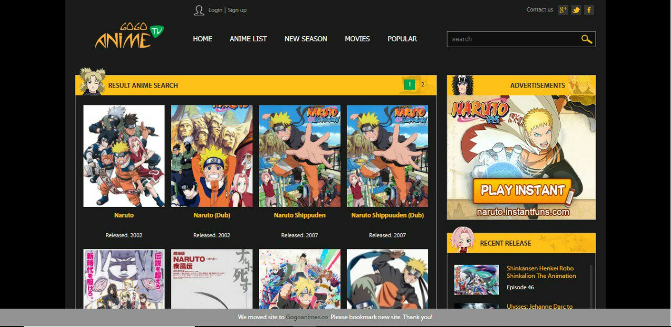Open the Boruto group poster thumbnail in second row
The width and height of the screenshot is (671, 327).
(299, 279)
